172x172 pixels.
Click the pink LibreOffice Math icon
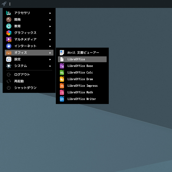click(62, 92)
